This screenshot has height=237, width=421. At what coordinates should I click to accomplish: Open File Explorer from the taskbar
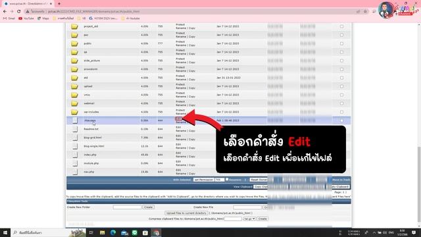103,232
